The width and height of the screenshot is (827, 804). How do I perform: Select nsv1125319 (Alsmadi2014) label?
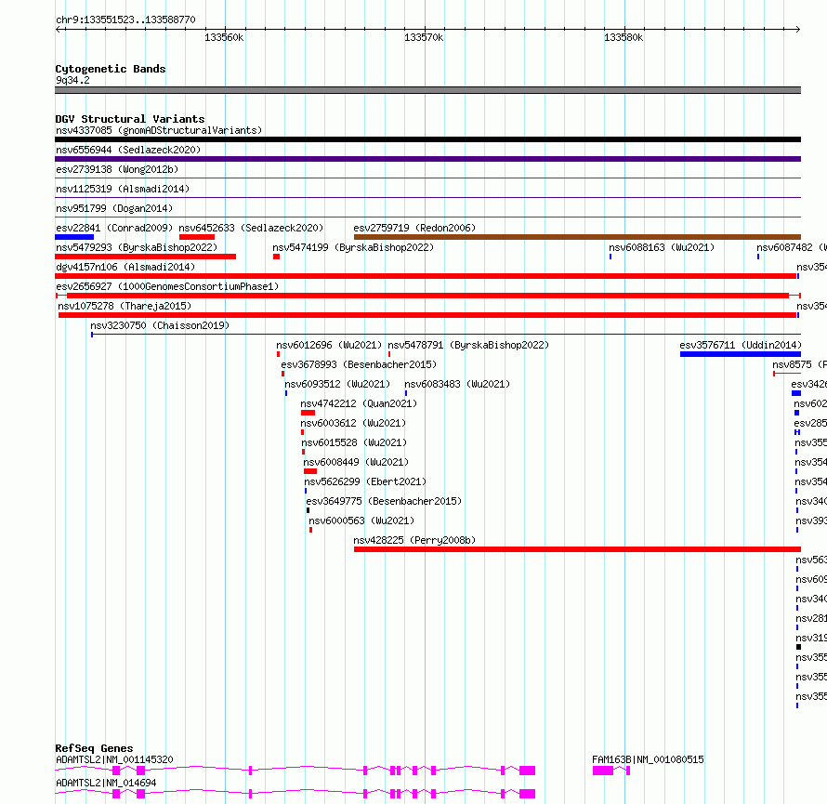click(x=123, y=189)
